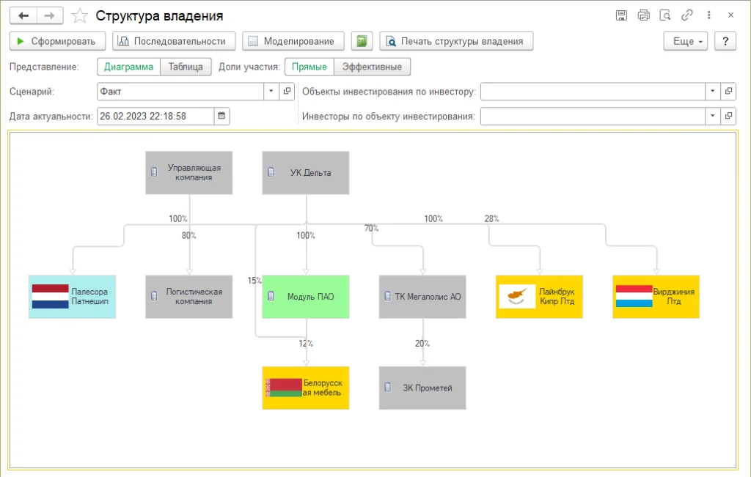The height and width of the screenshot is (477, 751).
Task: Print using the printer icon
Action: tap(643, 15)
